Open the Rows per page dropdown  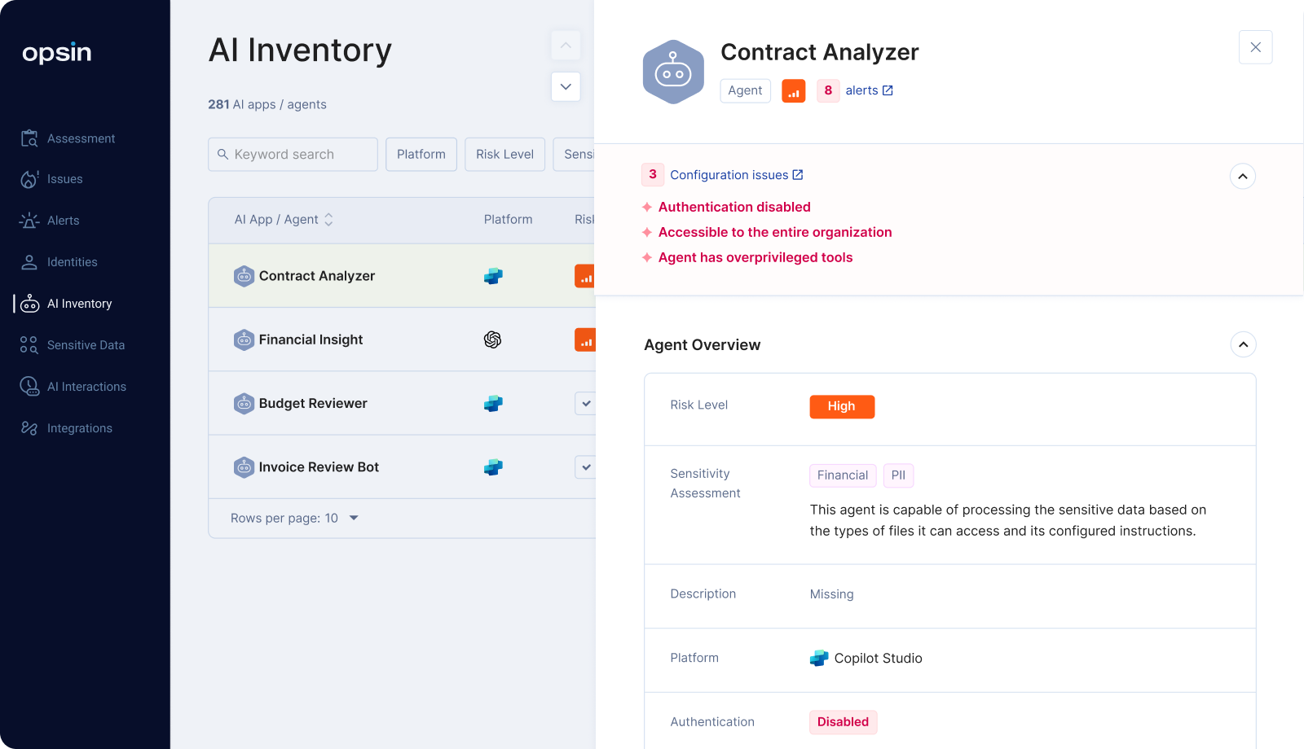coord(294,518)
